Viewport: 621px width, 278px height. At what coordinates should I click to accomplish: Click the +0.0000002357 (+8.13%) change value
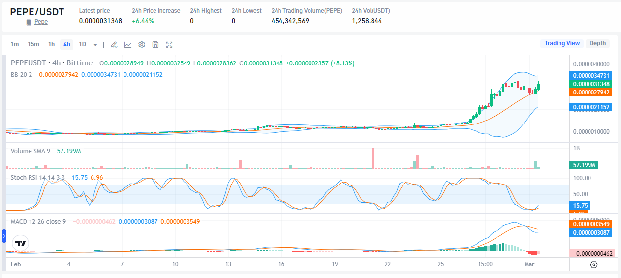(320, 63)
